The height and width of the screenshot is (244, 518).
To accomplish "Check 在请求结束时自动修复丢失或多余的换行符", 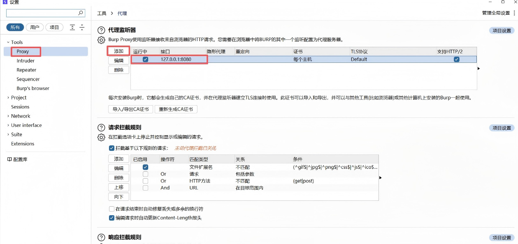I will (111, 209).
